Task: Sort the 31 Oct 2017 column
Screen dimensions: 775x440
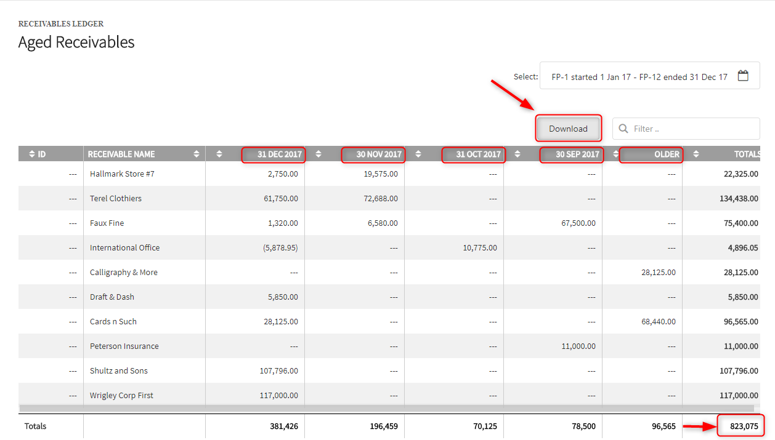Action: [418, 154]
